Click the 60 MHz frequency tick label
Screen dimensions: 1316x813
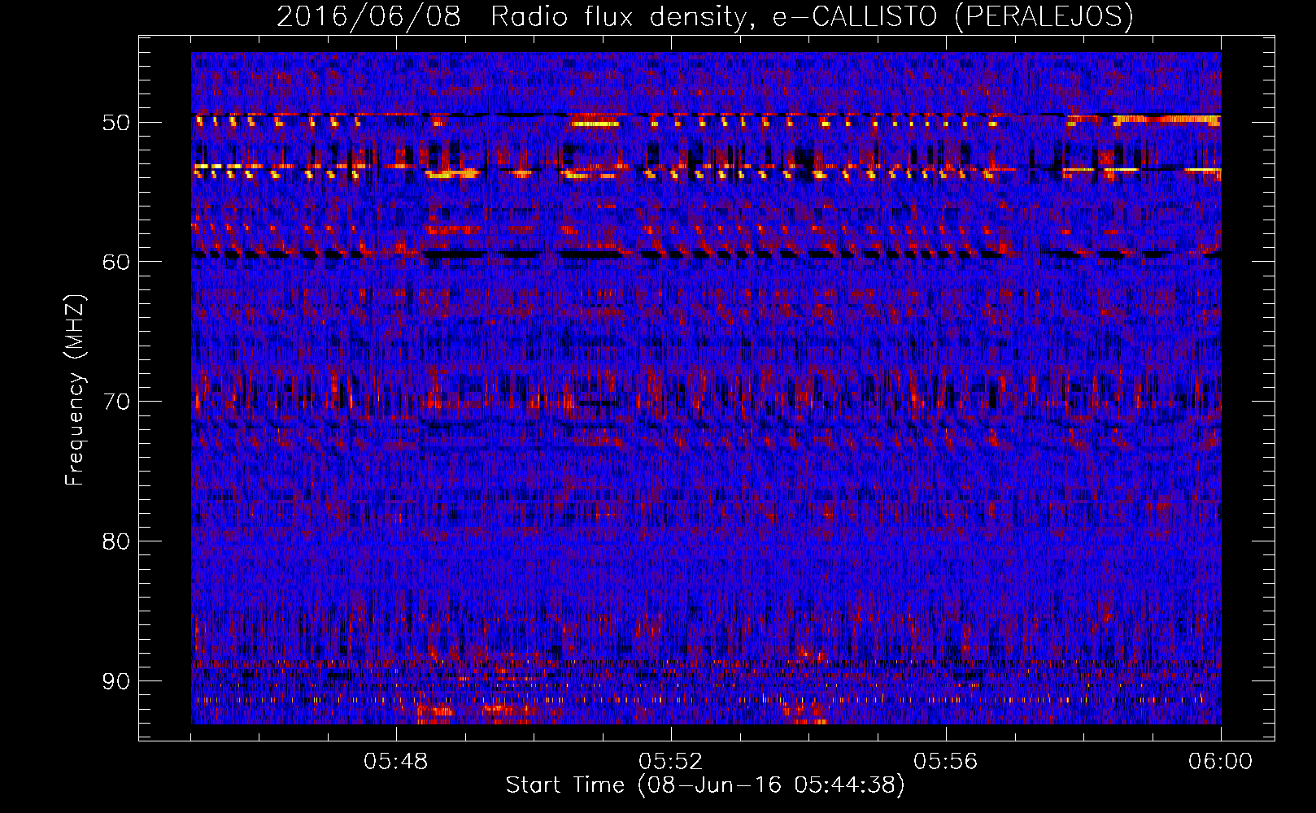tap(115, 262)
